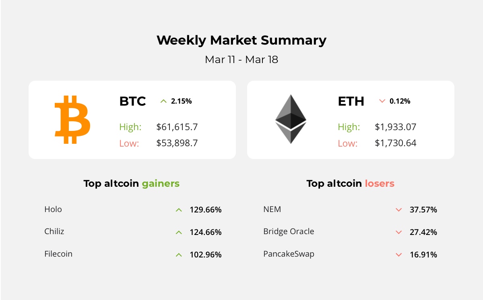Select the PancakeSwap loser name
Viewport: 483px width, 300px height.
click(289, 254)
